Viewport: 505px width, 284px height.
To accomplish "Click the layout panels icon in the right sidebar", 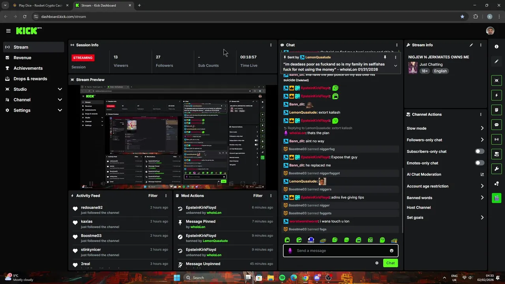I will tap(496, 154).
